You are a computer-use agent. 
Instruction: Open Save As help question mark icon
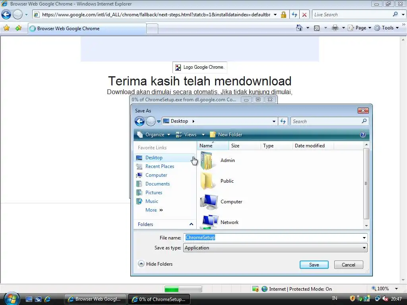[x=363, y=135]
